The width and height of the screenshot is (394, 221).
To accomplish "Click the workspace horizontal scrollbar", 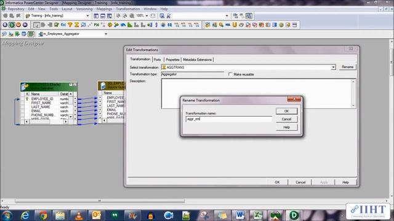I will [x=100, y=201].
